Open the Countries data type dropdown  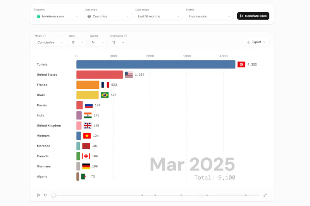click(x=108, y=16)
